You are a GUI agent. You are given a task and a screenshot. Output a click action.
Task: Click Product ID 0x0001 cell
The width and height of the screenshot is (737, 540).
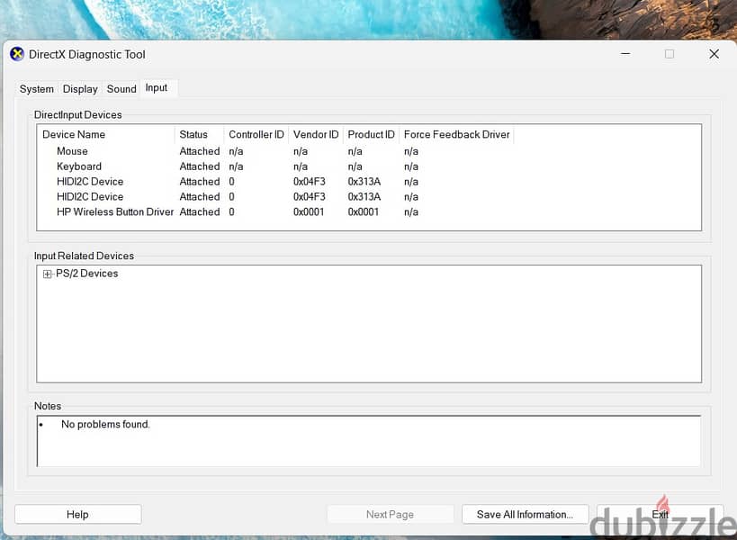click(x=364, y=212)
